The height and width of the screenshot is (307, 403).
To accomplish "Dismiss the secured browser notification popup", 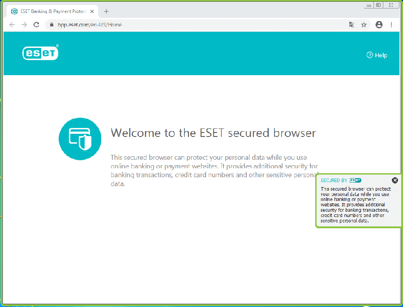I will pyautogui.click(x=394, y=180).
